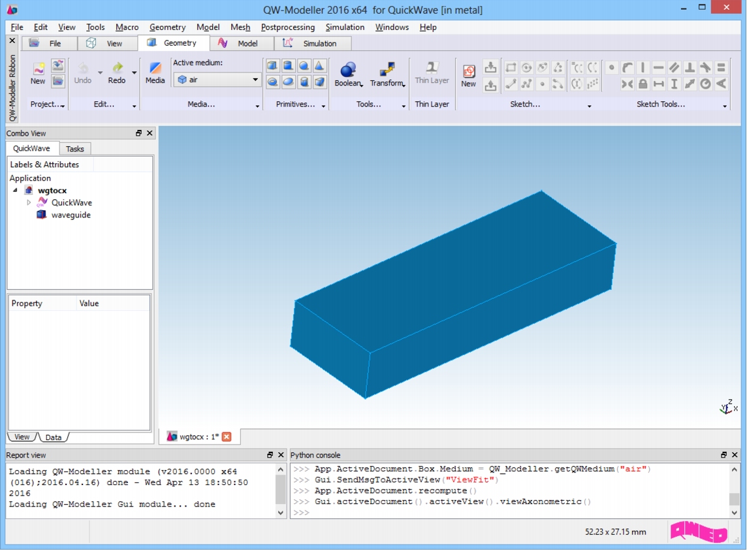
Task: Open the Undo history dropdown arrow
Action: (x=100, y=73)
